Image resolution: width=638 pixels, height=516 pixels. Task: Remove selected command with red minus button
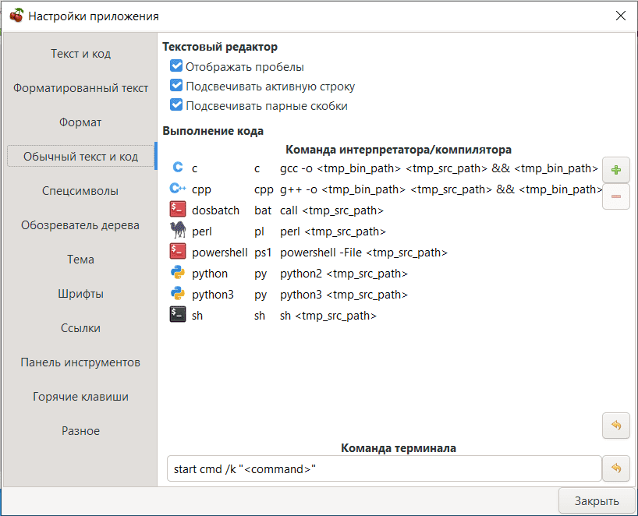pyautogui.click(x=616, y=196)
